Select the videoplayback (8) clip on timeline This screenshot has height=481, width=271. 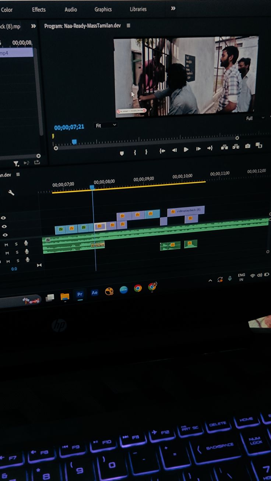click(x=186, y=211)
